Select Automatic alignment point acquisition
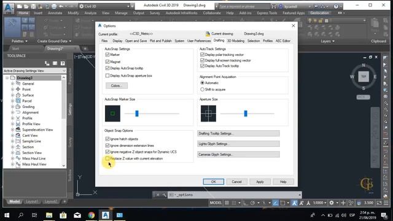Screen dimensions: 393x221 [202, 83]
